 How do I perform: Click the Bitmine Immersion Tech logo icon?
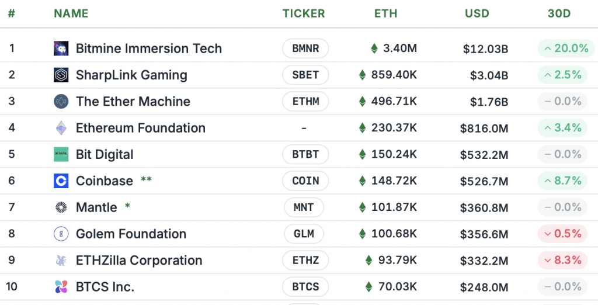(61, 48)
